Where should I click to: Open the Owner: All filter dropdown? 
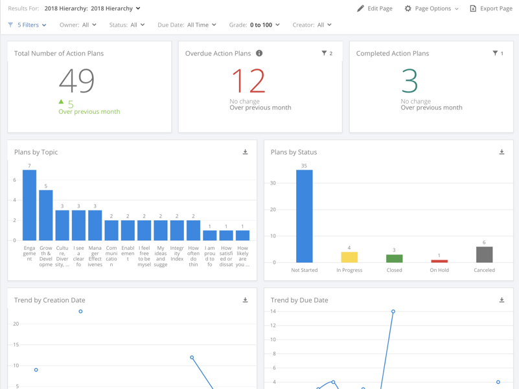click(78, 25)
